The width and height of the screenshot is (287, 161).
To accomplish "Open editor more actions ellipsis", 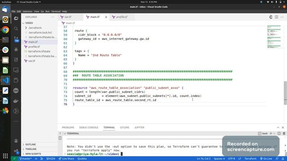I will (x=282, y=17).
